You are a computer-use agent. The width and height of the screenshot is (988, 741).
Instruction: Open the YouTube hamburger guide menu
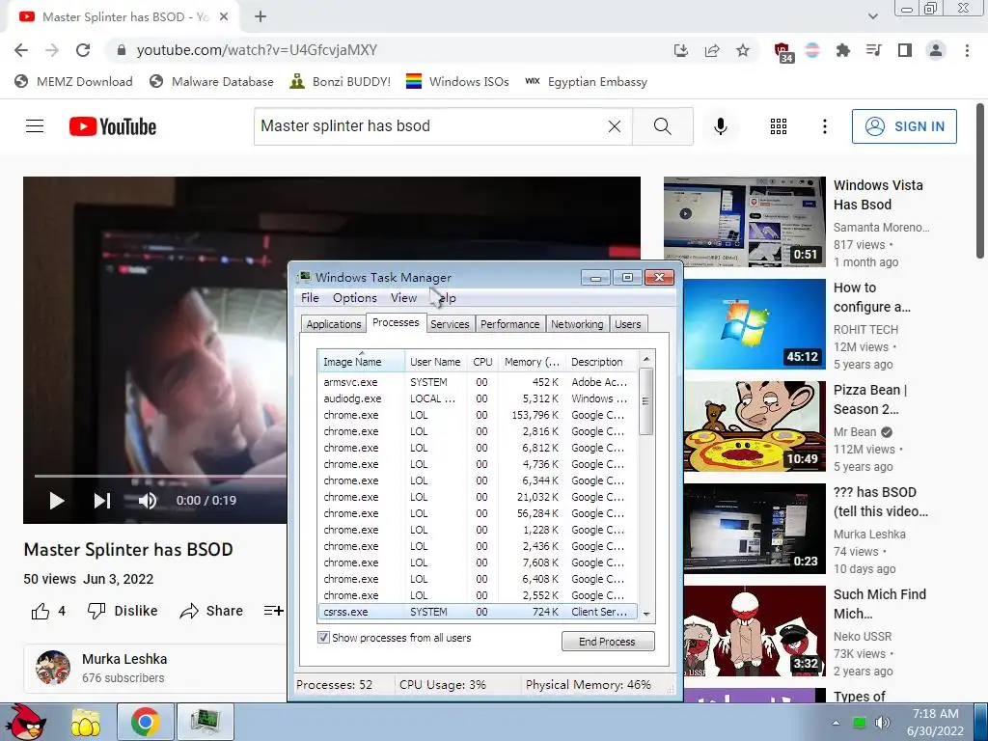[x=35, y=126]
